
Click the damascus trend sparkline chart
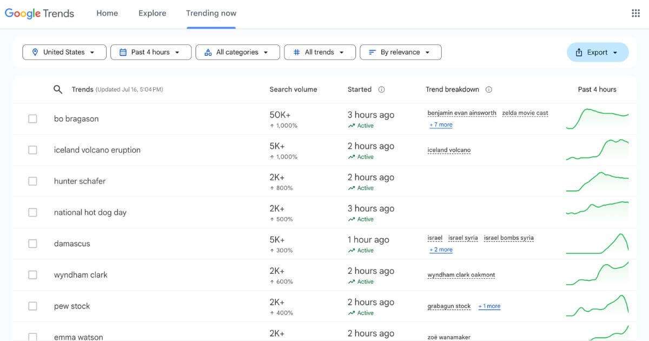(597, 243)
